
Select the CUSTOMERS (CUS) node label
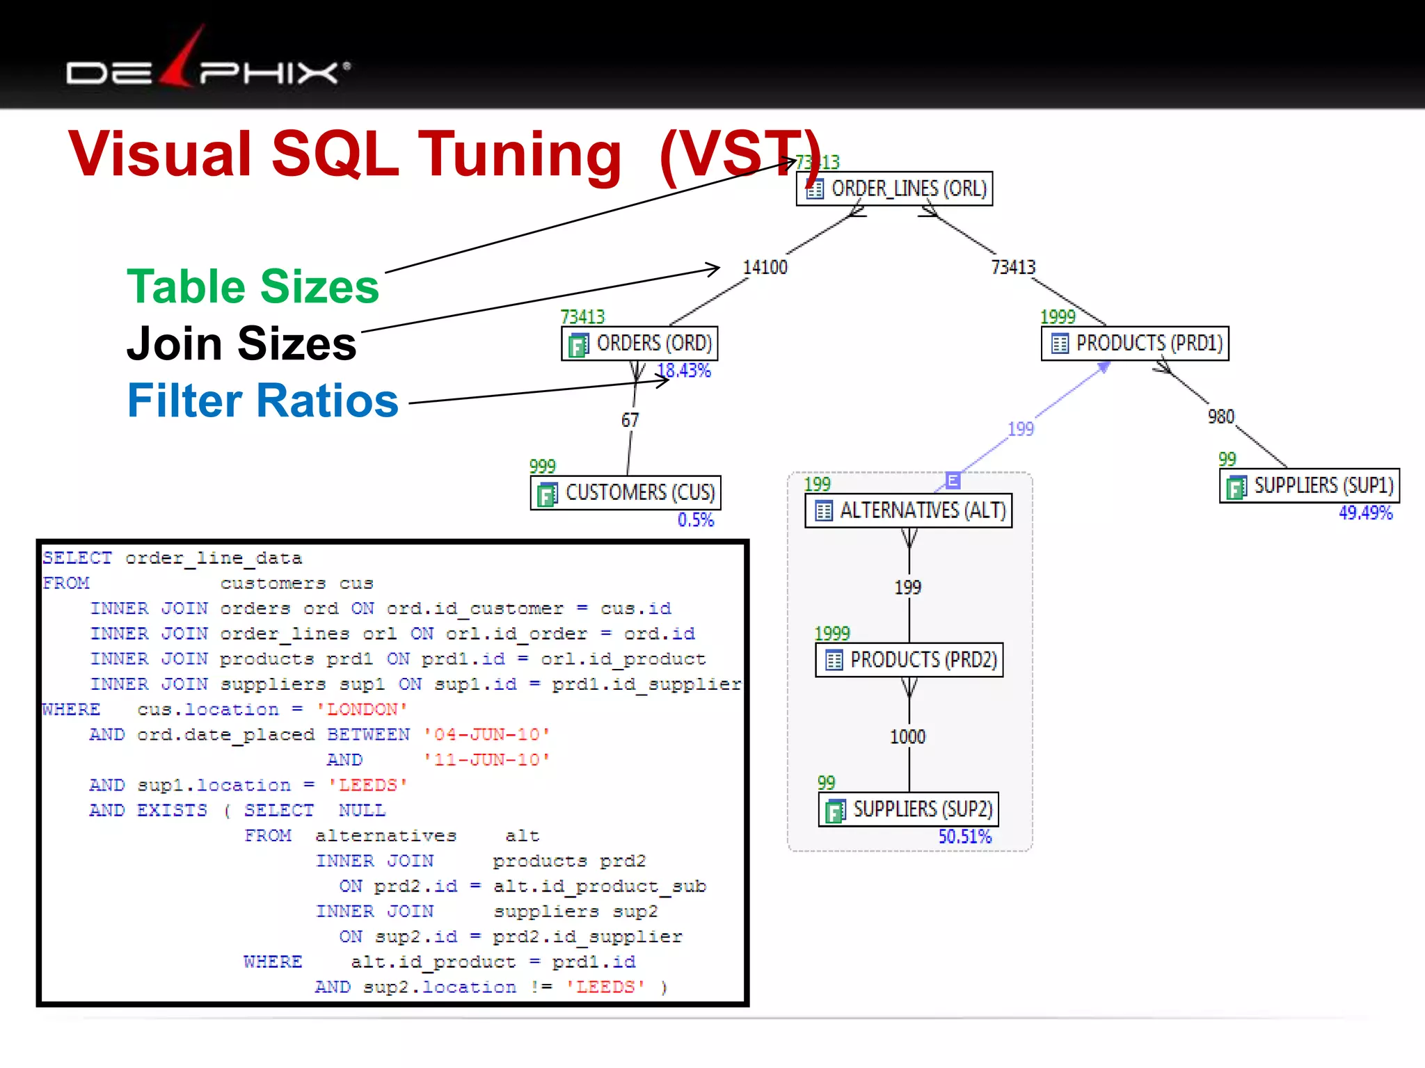coord(640,493)
